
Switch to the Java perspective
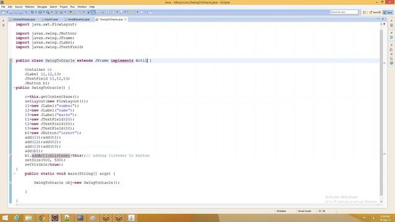pos(388,12)
